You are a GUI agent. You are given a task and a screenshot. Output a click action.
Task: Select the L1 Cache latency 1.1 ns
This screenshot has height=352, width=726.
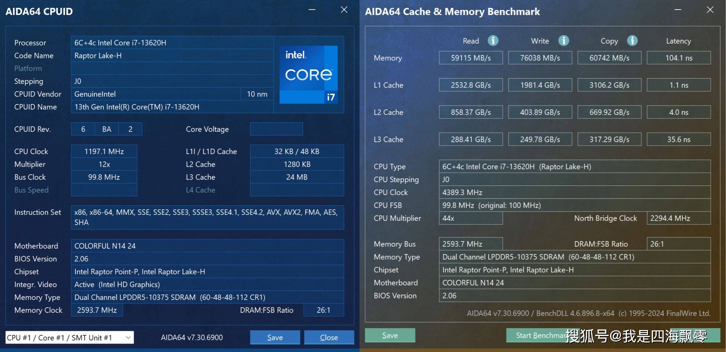coord(679,85)
